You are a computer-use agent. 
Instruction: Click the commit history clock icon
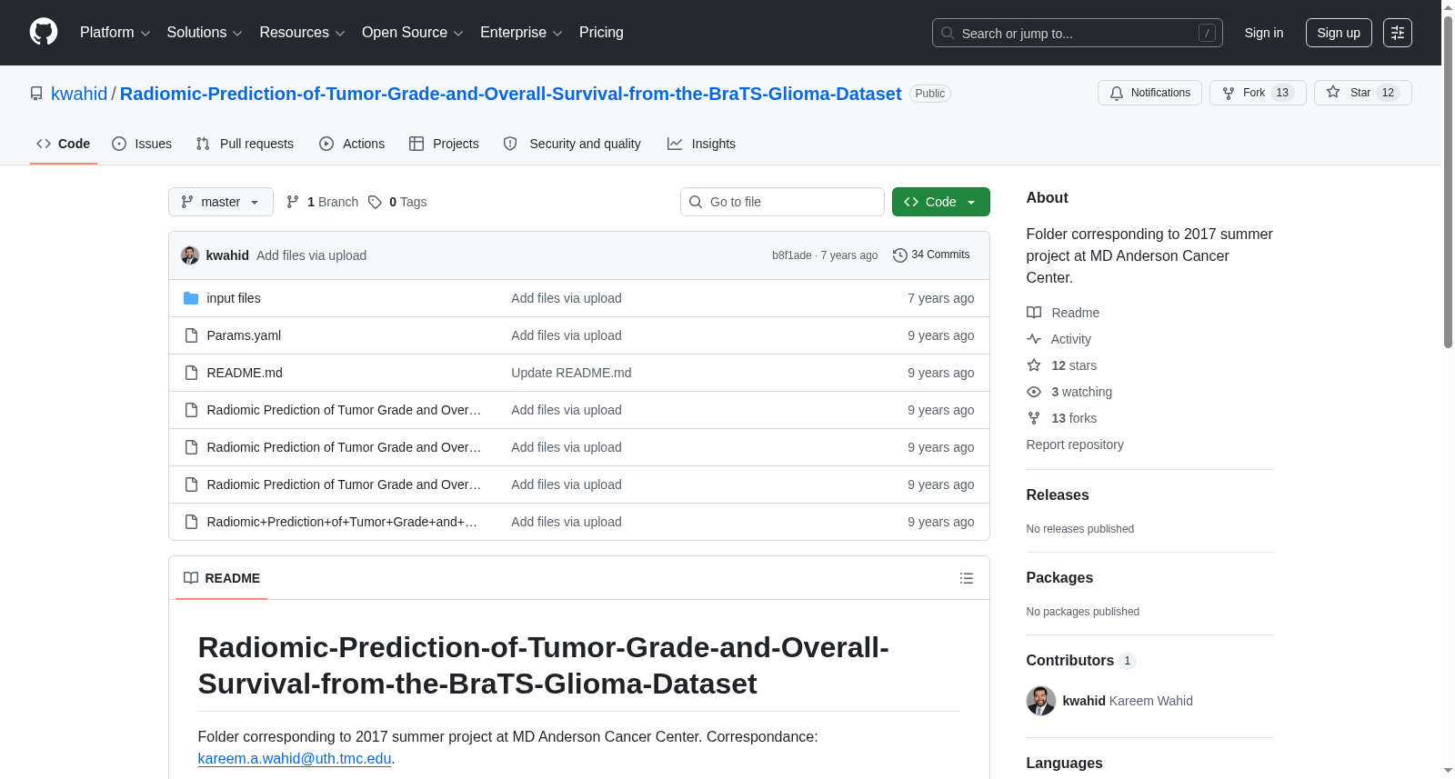pos(899,255)
